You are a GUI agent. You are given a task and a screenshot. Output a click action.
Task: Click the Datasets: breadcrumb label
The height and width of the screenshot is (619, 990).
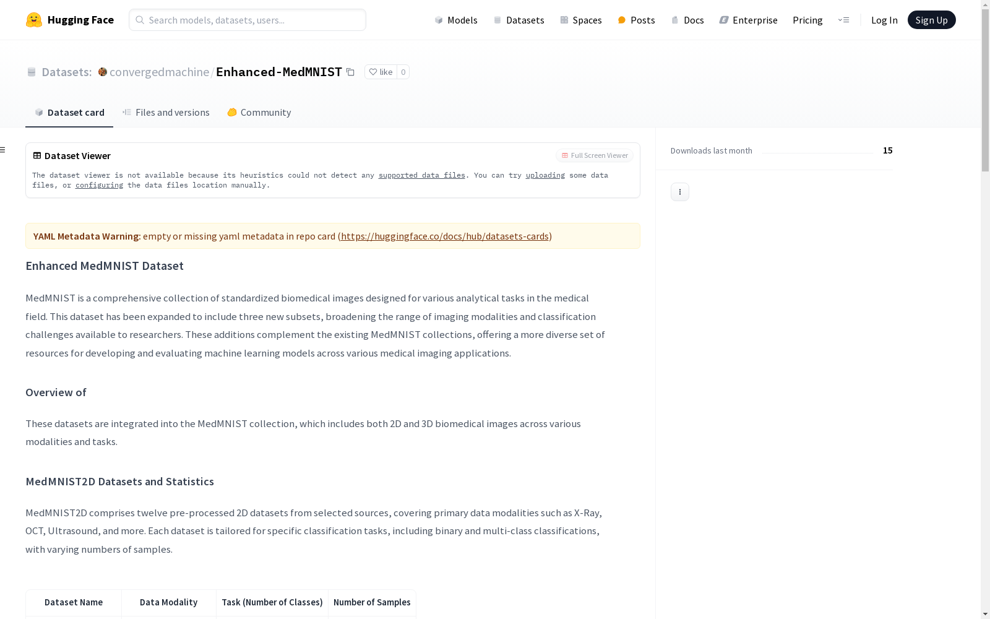click(x=67, y=72)
